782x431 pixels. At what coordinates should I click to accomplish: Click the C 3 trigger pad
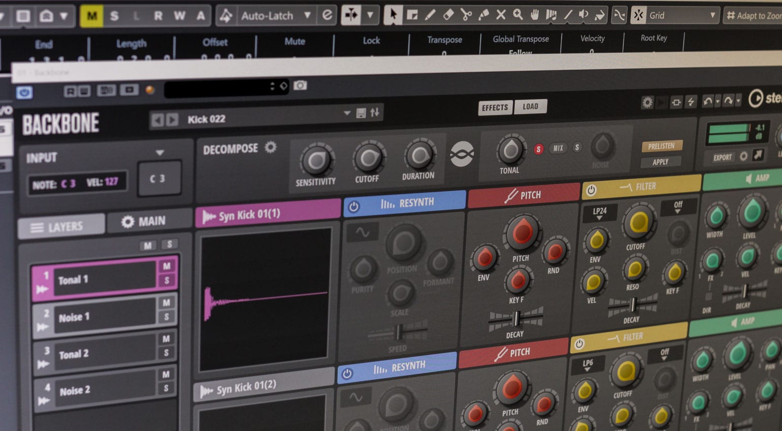(x=159, y=178)
